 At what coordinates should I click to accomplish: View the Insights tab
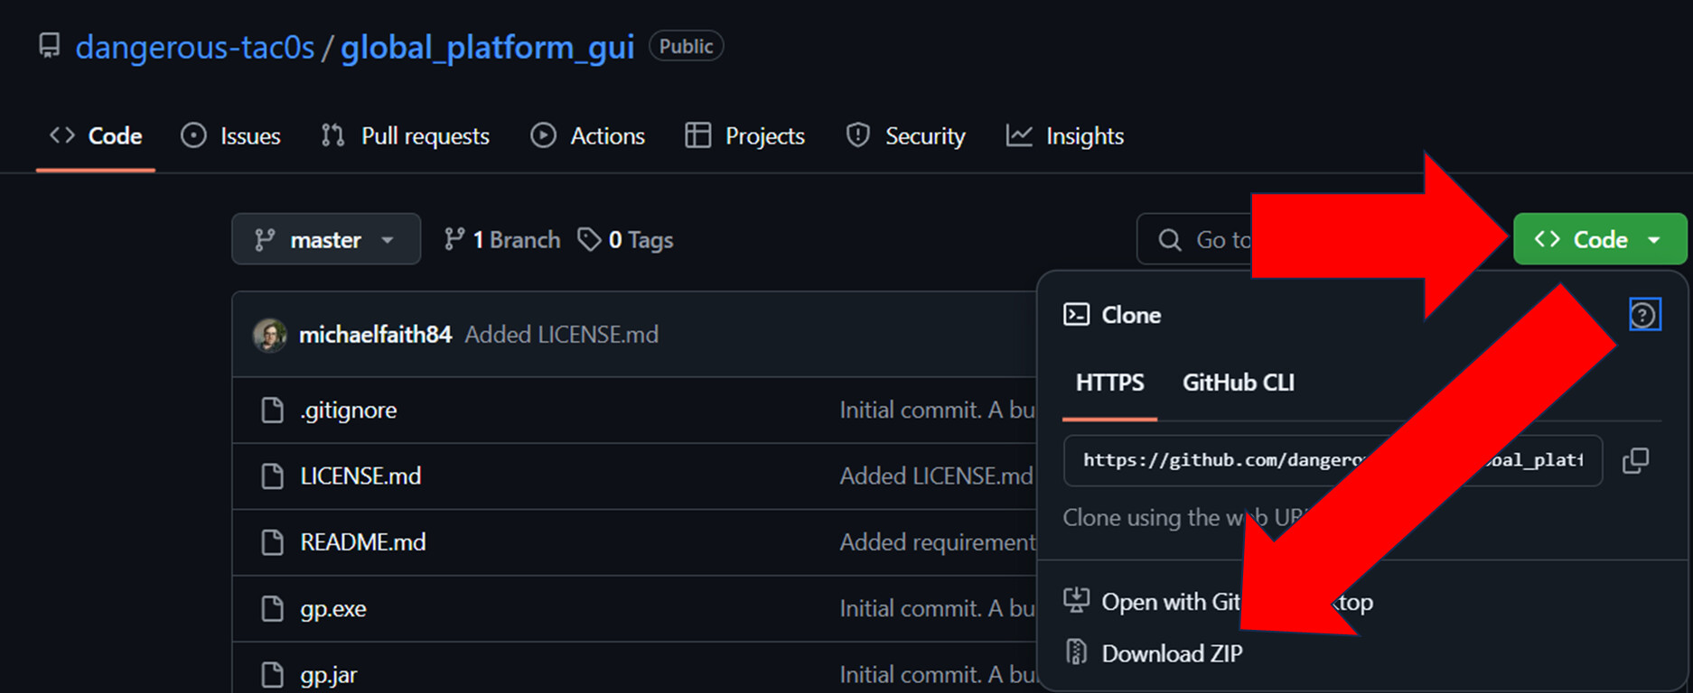click(1065, 136)
